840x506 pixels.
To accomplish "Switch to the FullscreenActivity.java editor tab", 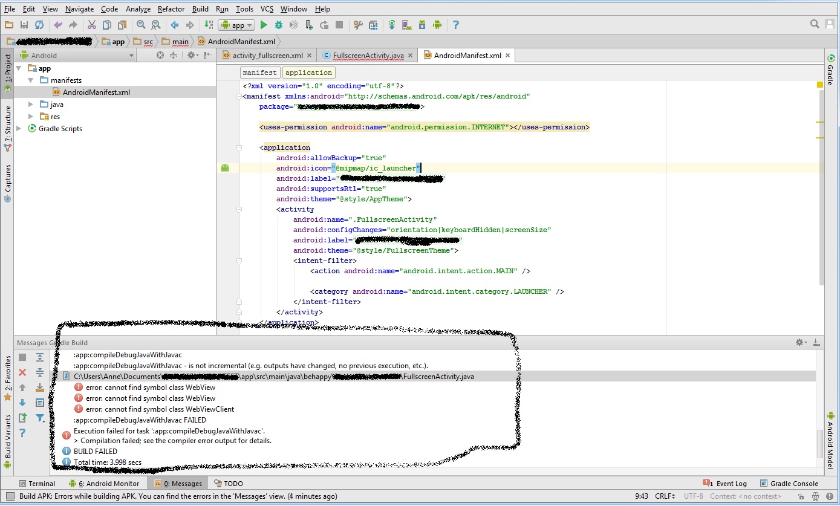I will (x=368, y=56).
